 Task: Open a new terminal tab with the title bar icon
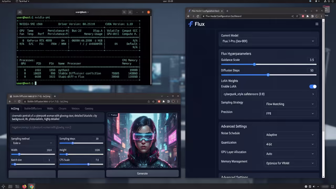pyautogui.click(x=20, y=12)
